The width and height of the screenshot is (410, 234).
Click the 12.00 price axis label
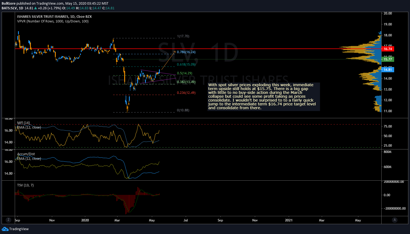point(388,100)
